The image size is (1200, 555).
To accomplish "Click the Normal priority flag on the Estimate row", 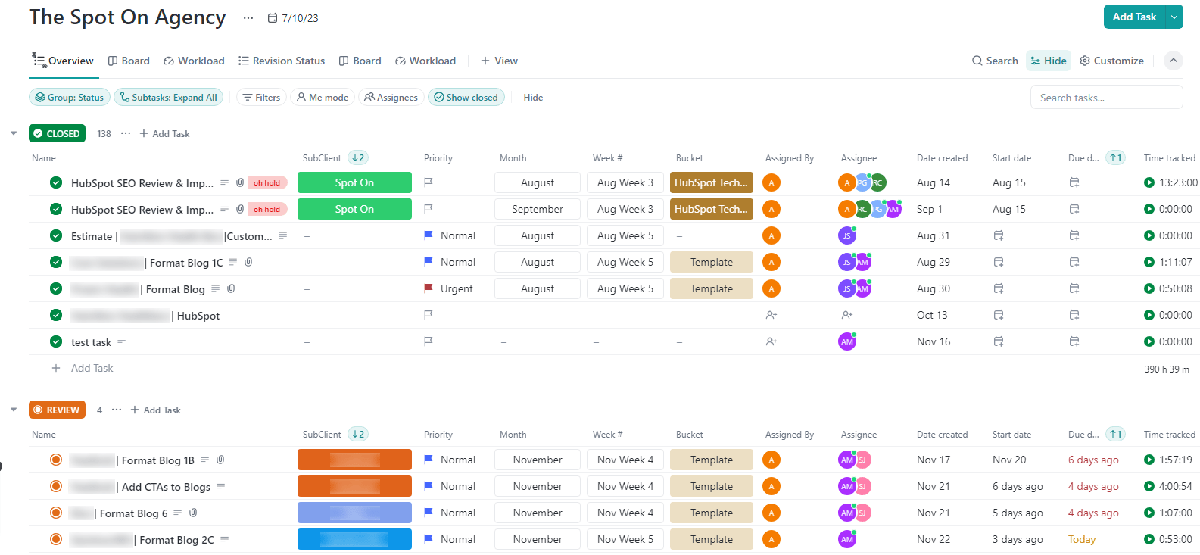I will tap(429, 235).
